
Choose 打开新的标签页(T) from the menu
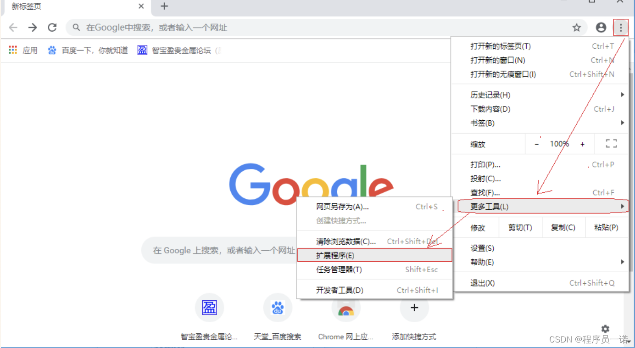(x=540, y=46)
